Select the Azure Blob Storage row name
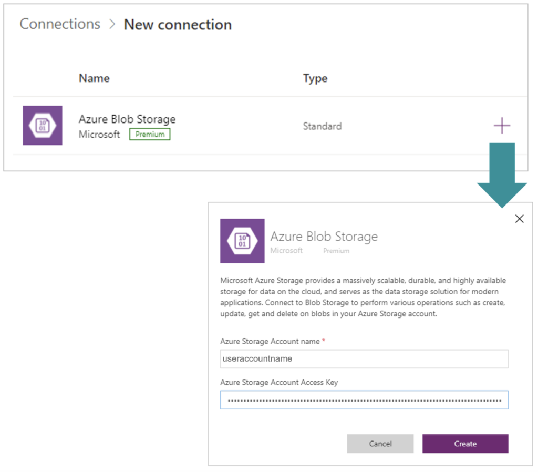The image size is (538, 472). (x=127, y=119)
